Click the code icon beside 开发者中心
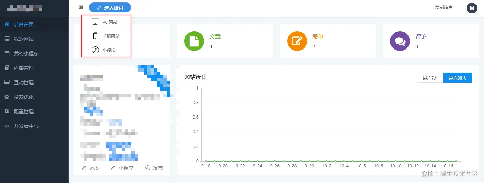 [x=6, y=126]
